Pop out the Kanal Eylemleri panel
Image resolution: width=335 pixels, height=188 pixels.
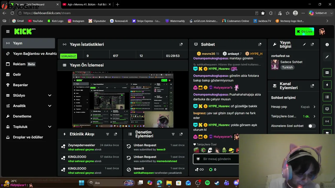coord(312,86)
